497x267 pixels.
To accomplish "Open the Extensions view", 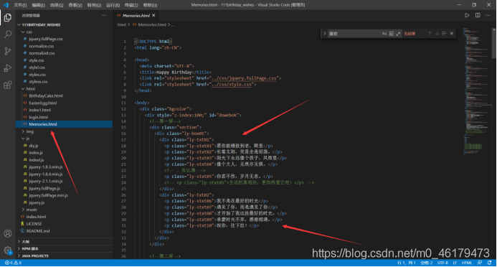I will click(x=8, y=85).
